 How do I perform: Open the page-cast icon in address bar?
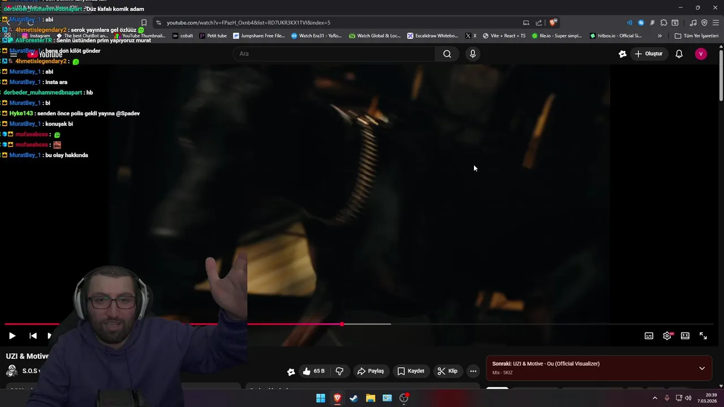point(526,23)
